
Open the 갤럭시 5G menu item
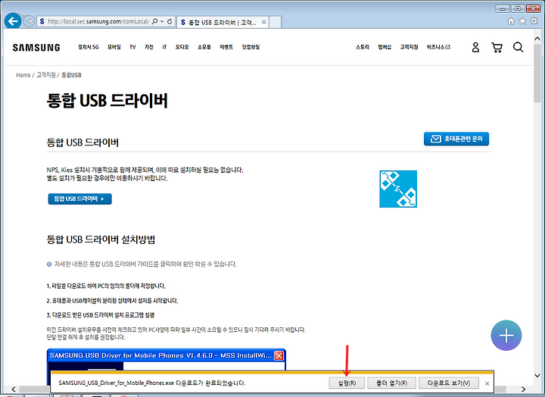click(89, 47)
